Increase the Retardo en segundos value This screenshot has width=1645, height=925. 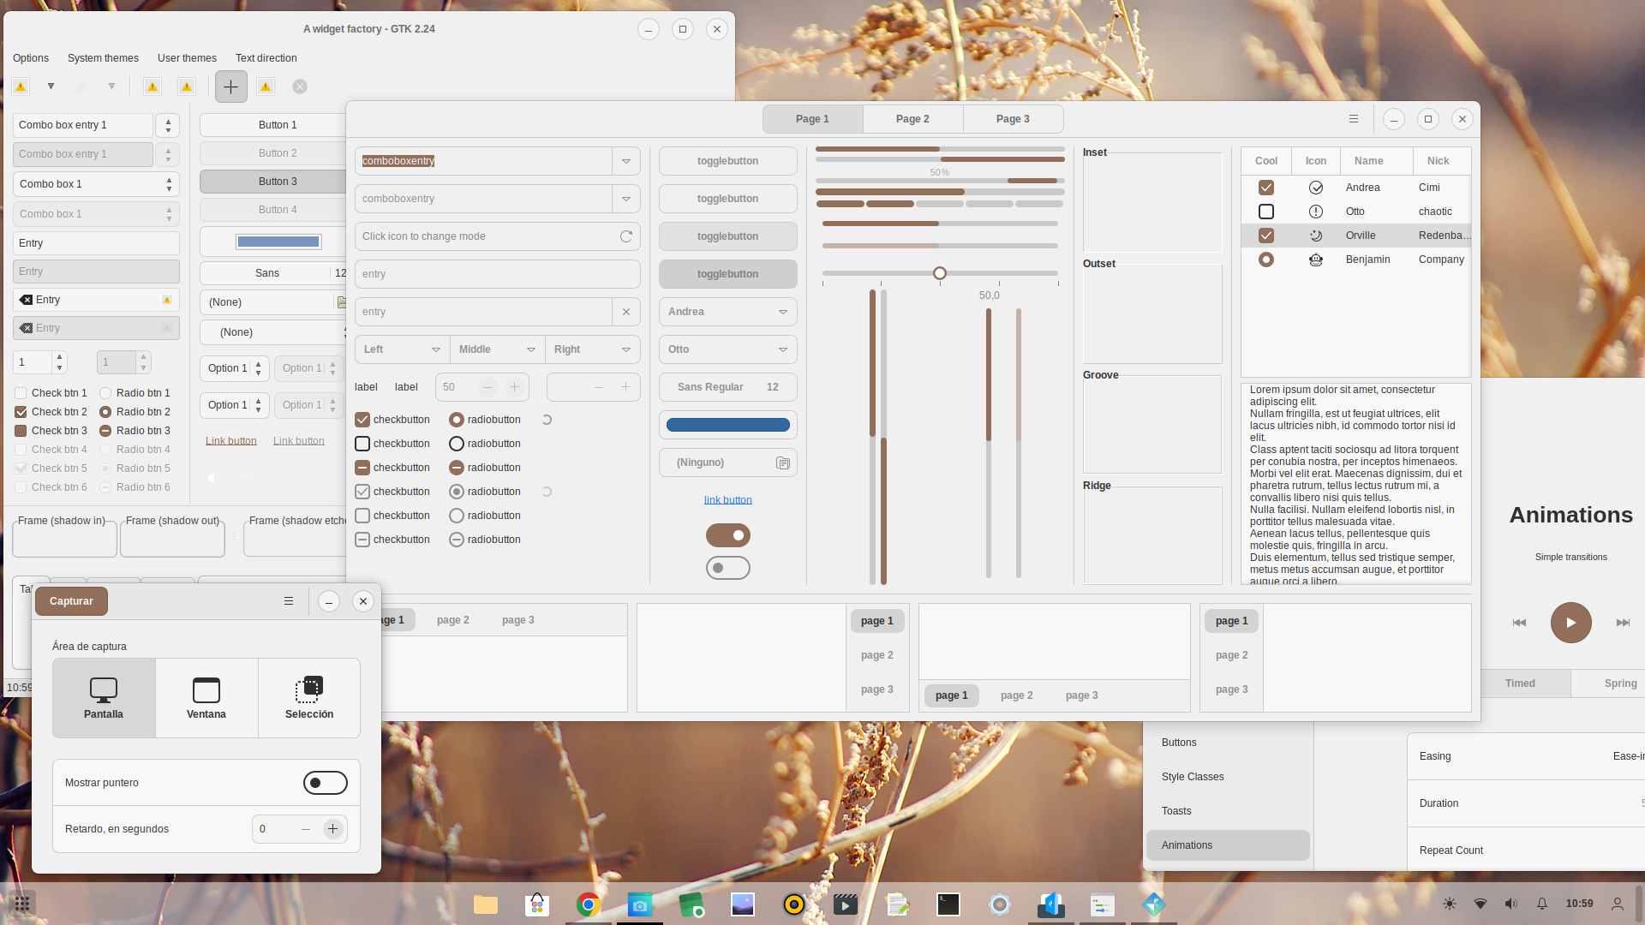tap(333, 829)
